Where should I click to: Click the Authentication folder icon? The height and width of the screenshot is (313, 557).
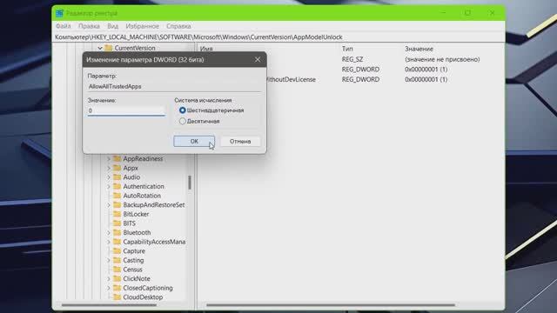(117, 186)
